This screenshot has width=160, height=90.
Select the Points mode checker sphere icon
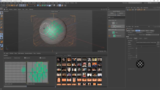click(x=1, y=16)
